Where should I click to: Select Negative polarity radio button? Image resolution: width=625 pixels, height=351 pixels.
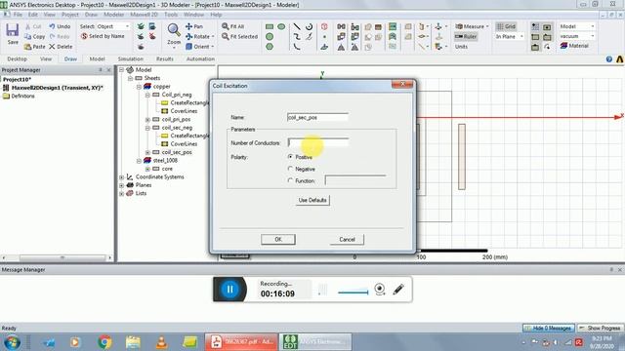[290, 169]
